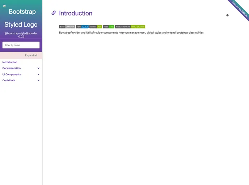Screen dimensions: 249x185
Task: Expand the Contribute chevron
Action: (x=38, y=80)
